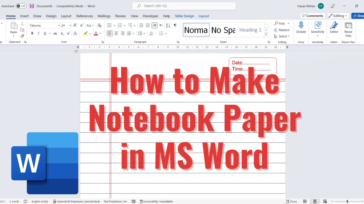This screenshot has width=364, height=204.
Task: Switch to Read Mode view
Action: click(305, 201)
